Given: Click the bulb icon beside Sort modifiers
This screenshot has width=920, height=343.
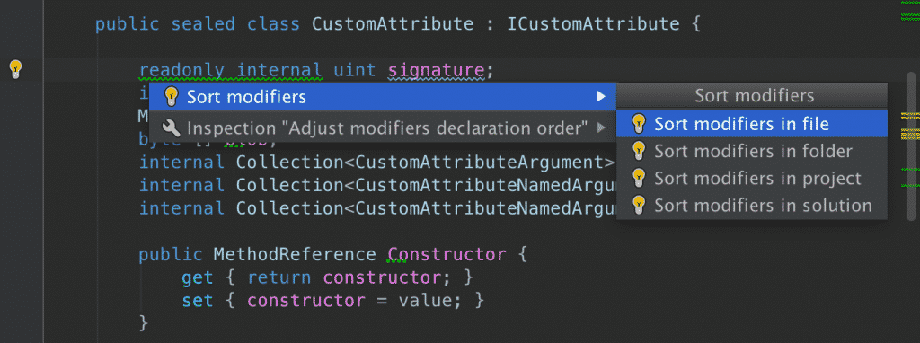Looking at the screenshot, I should [x=171, y=97].
